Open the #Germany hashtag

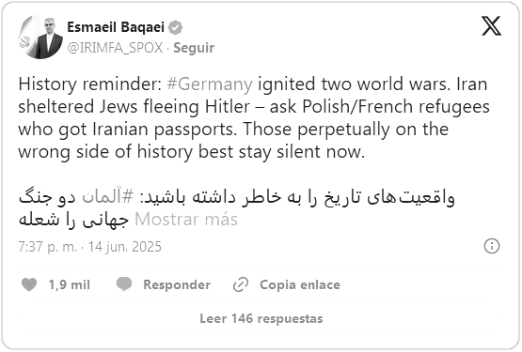click(210, 84)
